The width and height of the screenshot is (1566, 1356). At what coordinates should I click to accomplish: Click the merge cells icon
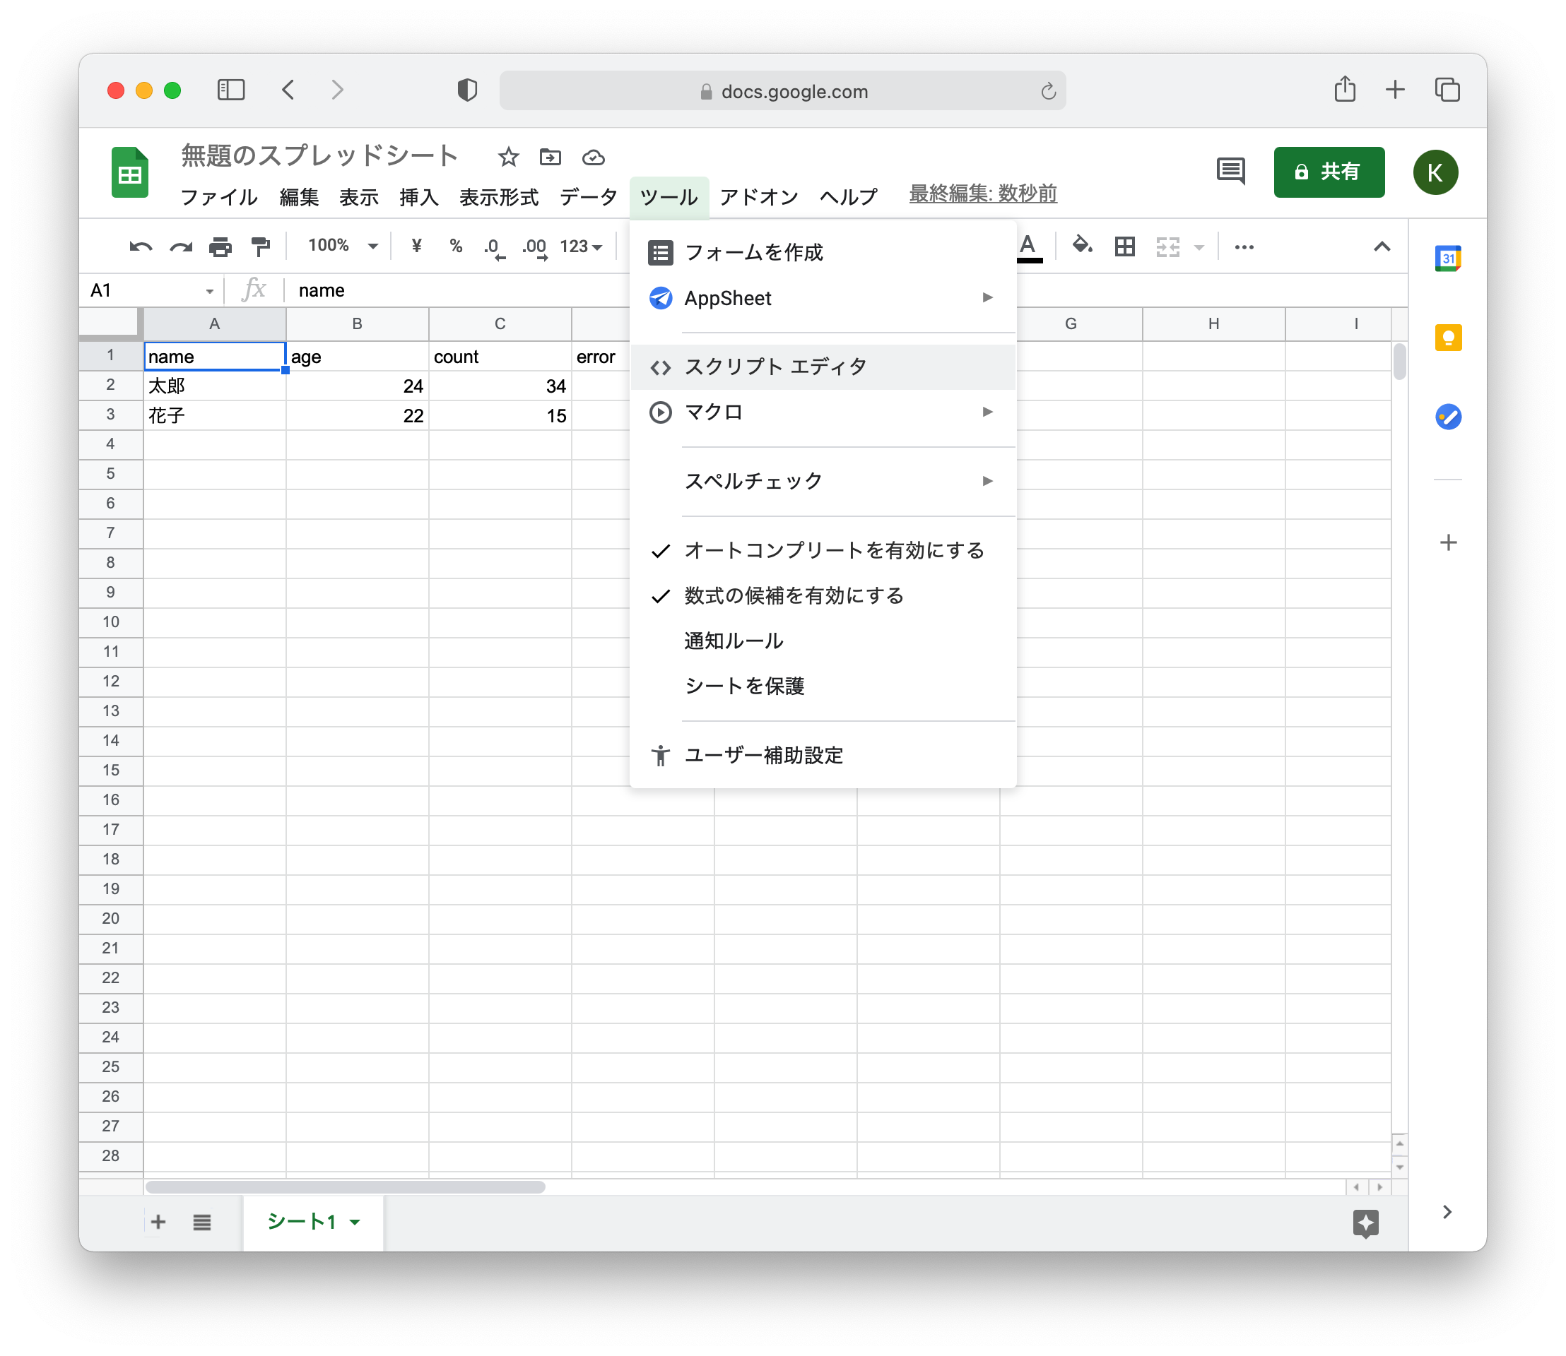click(x=1167, y=246)
